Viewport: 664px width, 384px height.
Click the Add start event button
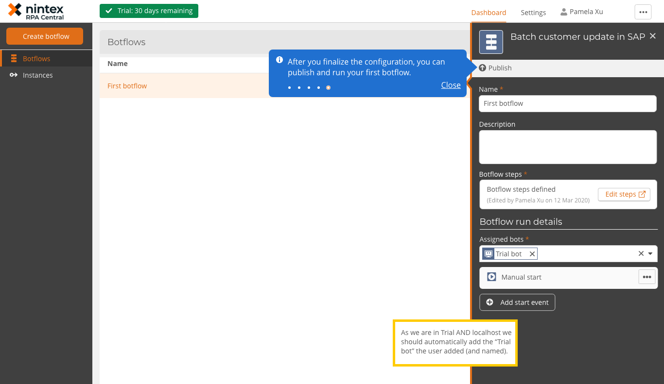517,302
